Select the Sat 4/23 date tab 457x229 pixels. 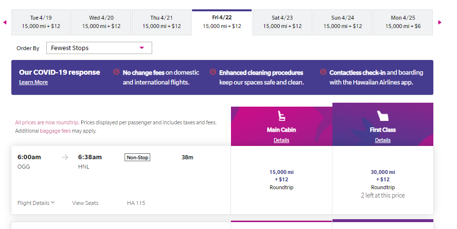click(282, 22)
